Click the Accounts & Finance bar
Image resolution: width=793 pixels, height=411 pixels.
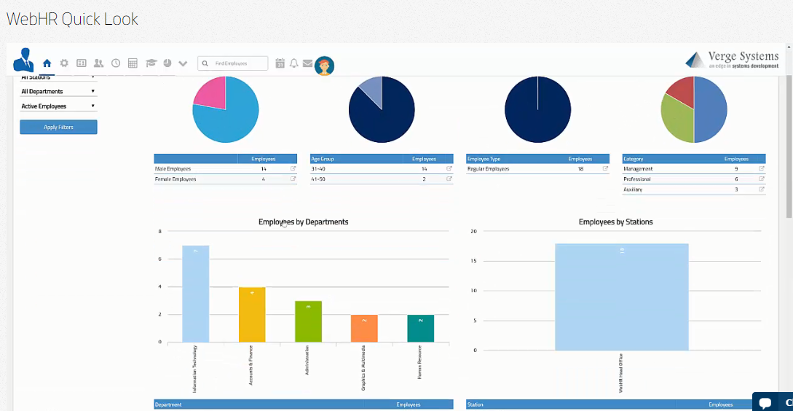(x=252, y=314)
